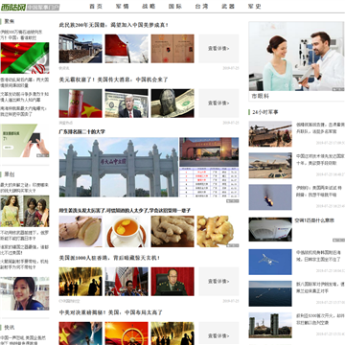The image size is (345, 345).
Task: Open the white plane in blue sky thumbnail
Action: pyautogui.click(x=270, y=262)
